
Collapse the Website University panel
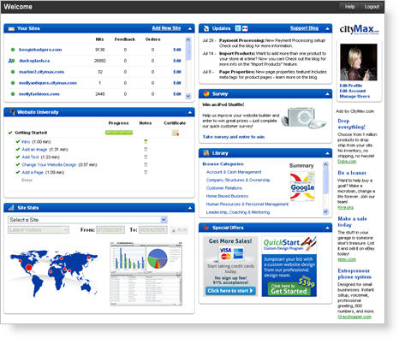(190, 113)
